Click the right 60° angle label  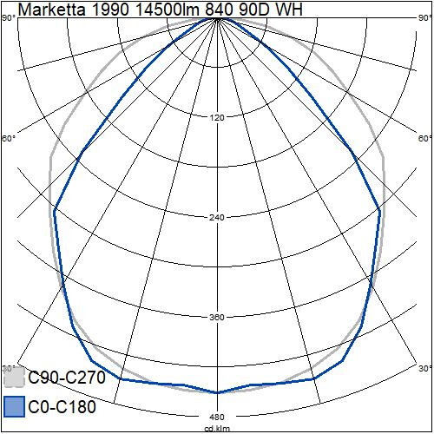coord(425,138)
